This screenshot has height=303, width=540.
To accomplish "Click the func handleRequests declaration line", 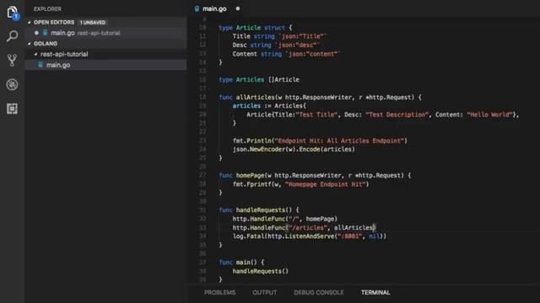I will (259, 210).
